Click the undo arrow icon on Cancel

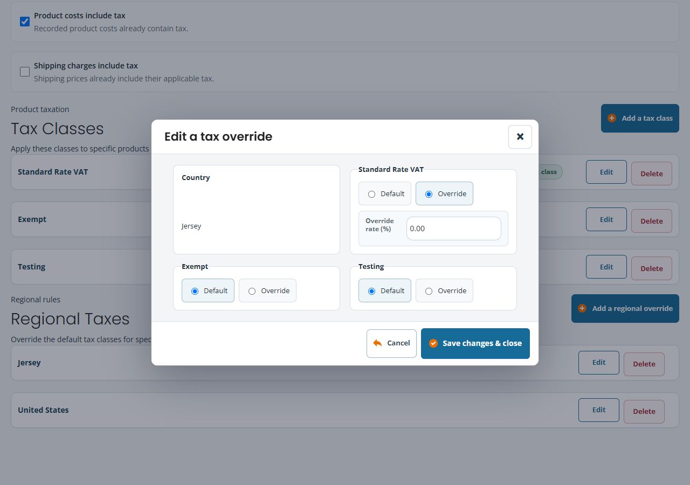click(377, 343)
